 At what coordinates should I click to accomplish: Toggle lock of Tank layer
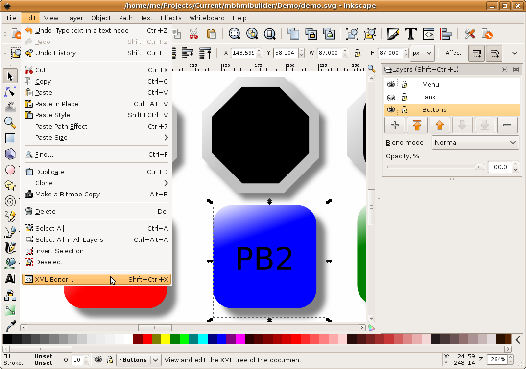(405, 97)
